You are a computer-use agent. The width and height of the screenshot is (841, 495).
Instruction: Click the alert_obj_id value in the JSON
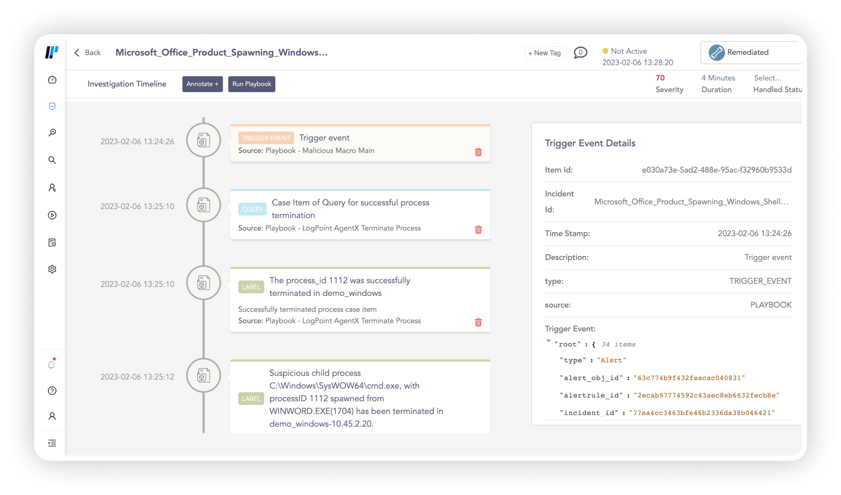[689, 378]
